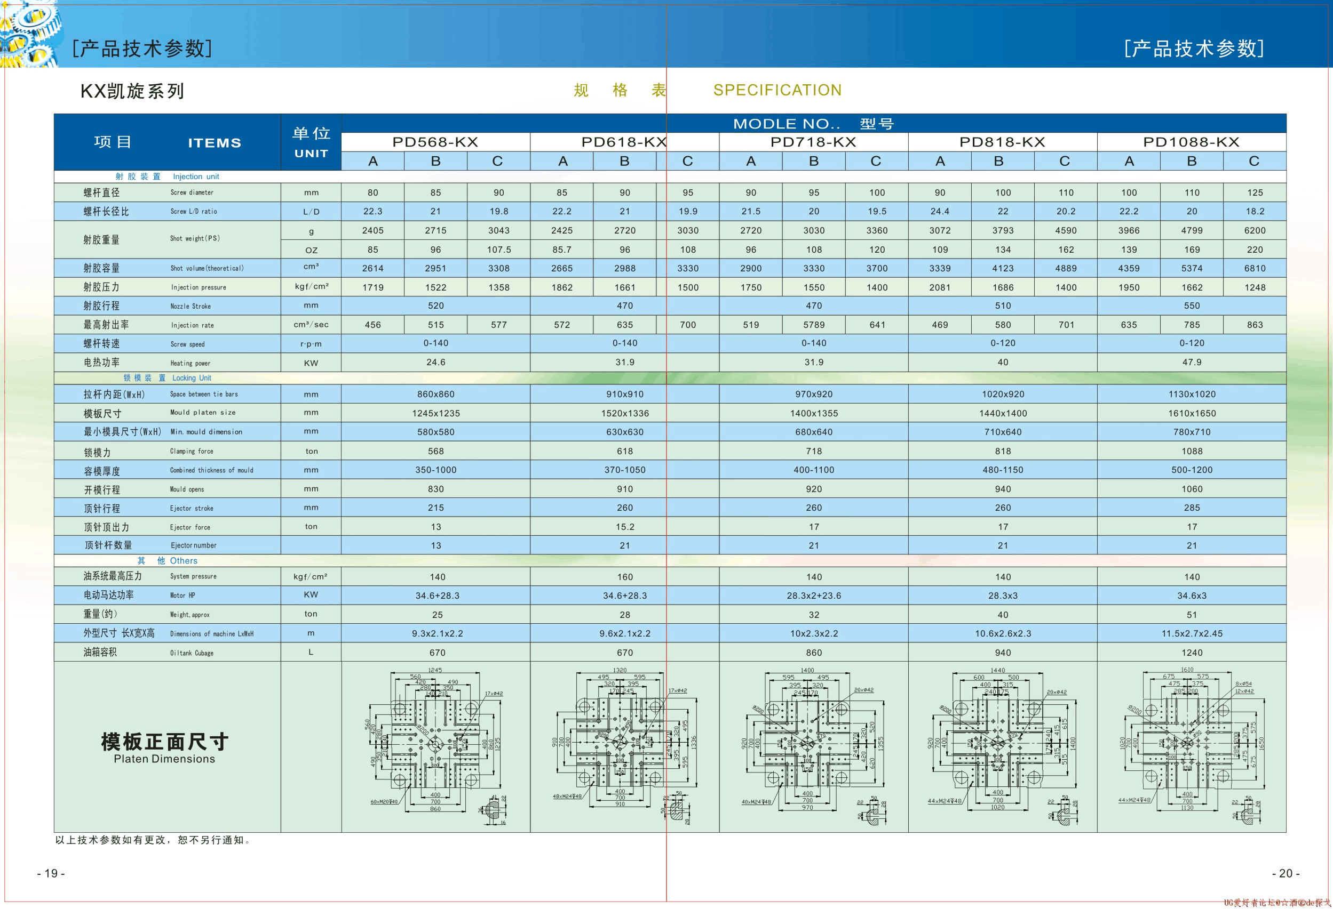Screen dimensions: 1333x909
Task: Click the 28.3x2+23.6 motor power cell
Action: tap(814, 596)
